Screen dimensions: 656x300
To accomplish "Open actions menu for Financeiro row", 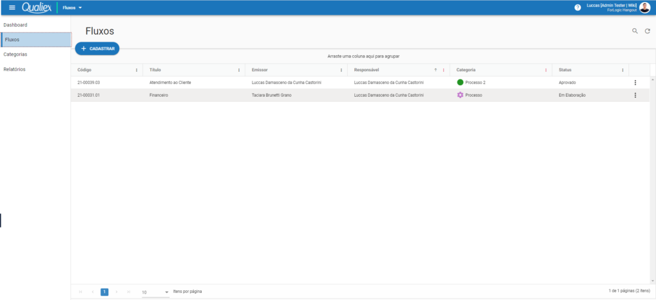I will pyautogui.click(x=635, y=96).
